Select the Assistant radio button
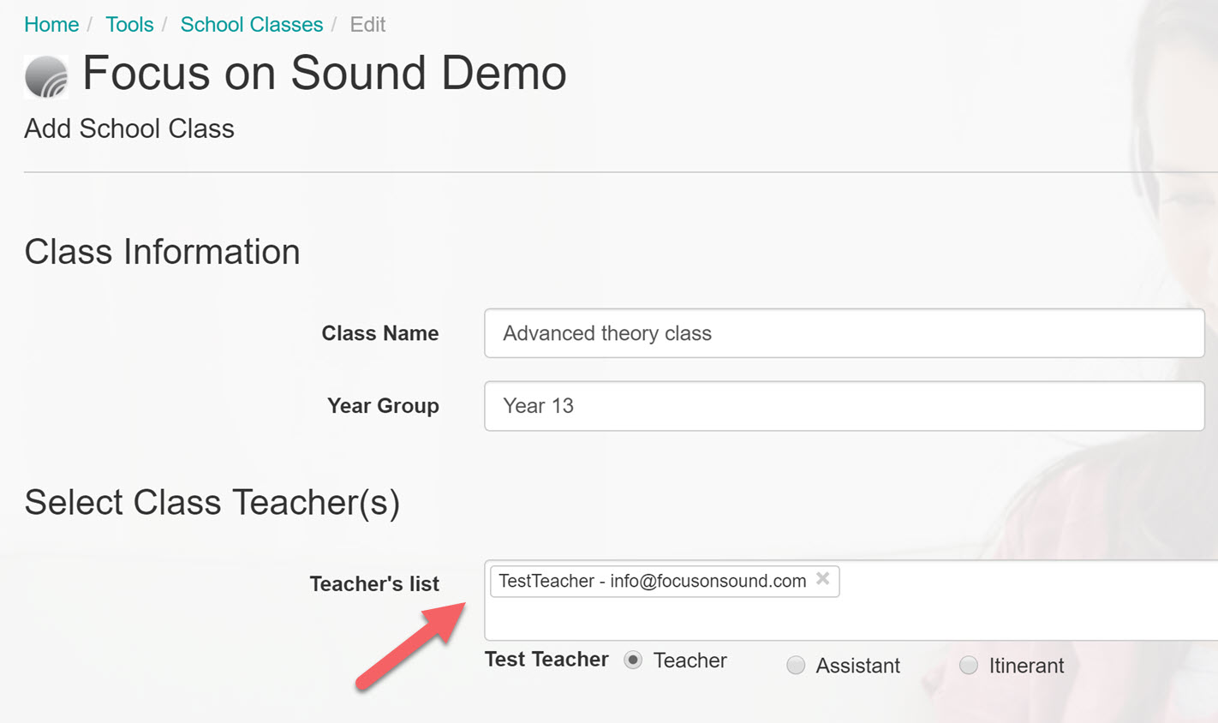1218x723 pixels. 796,666
